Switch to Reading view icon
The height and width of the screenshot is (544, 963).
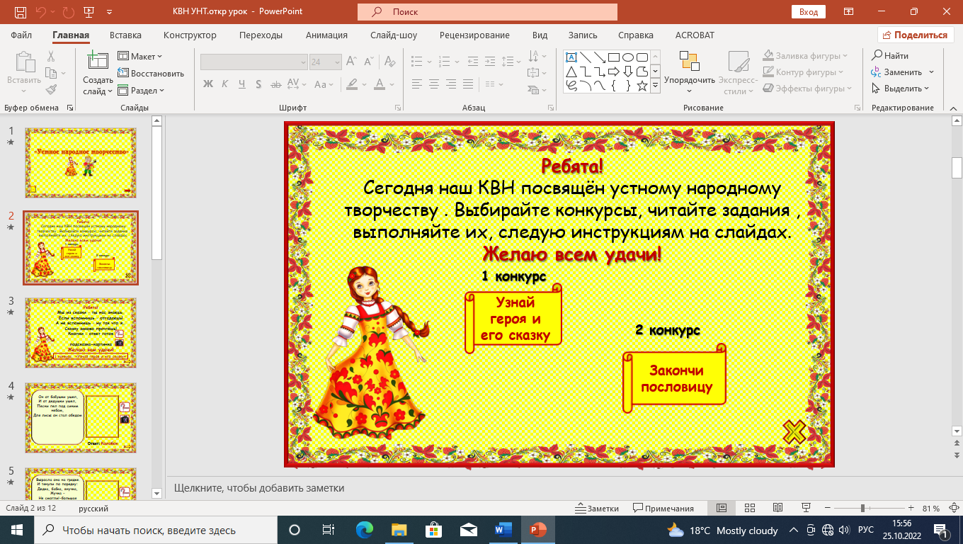coord(777,509)
